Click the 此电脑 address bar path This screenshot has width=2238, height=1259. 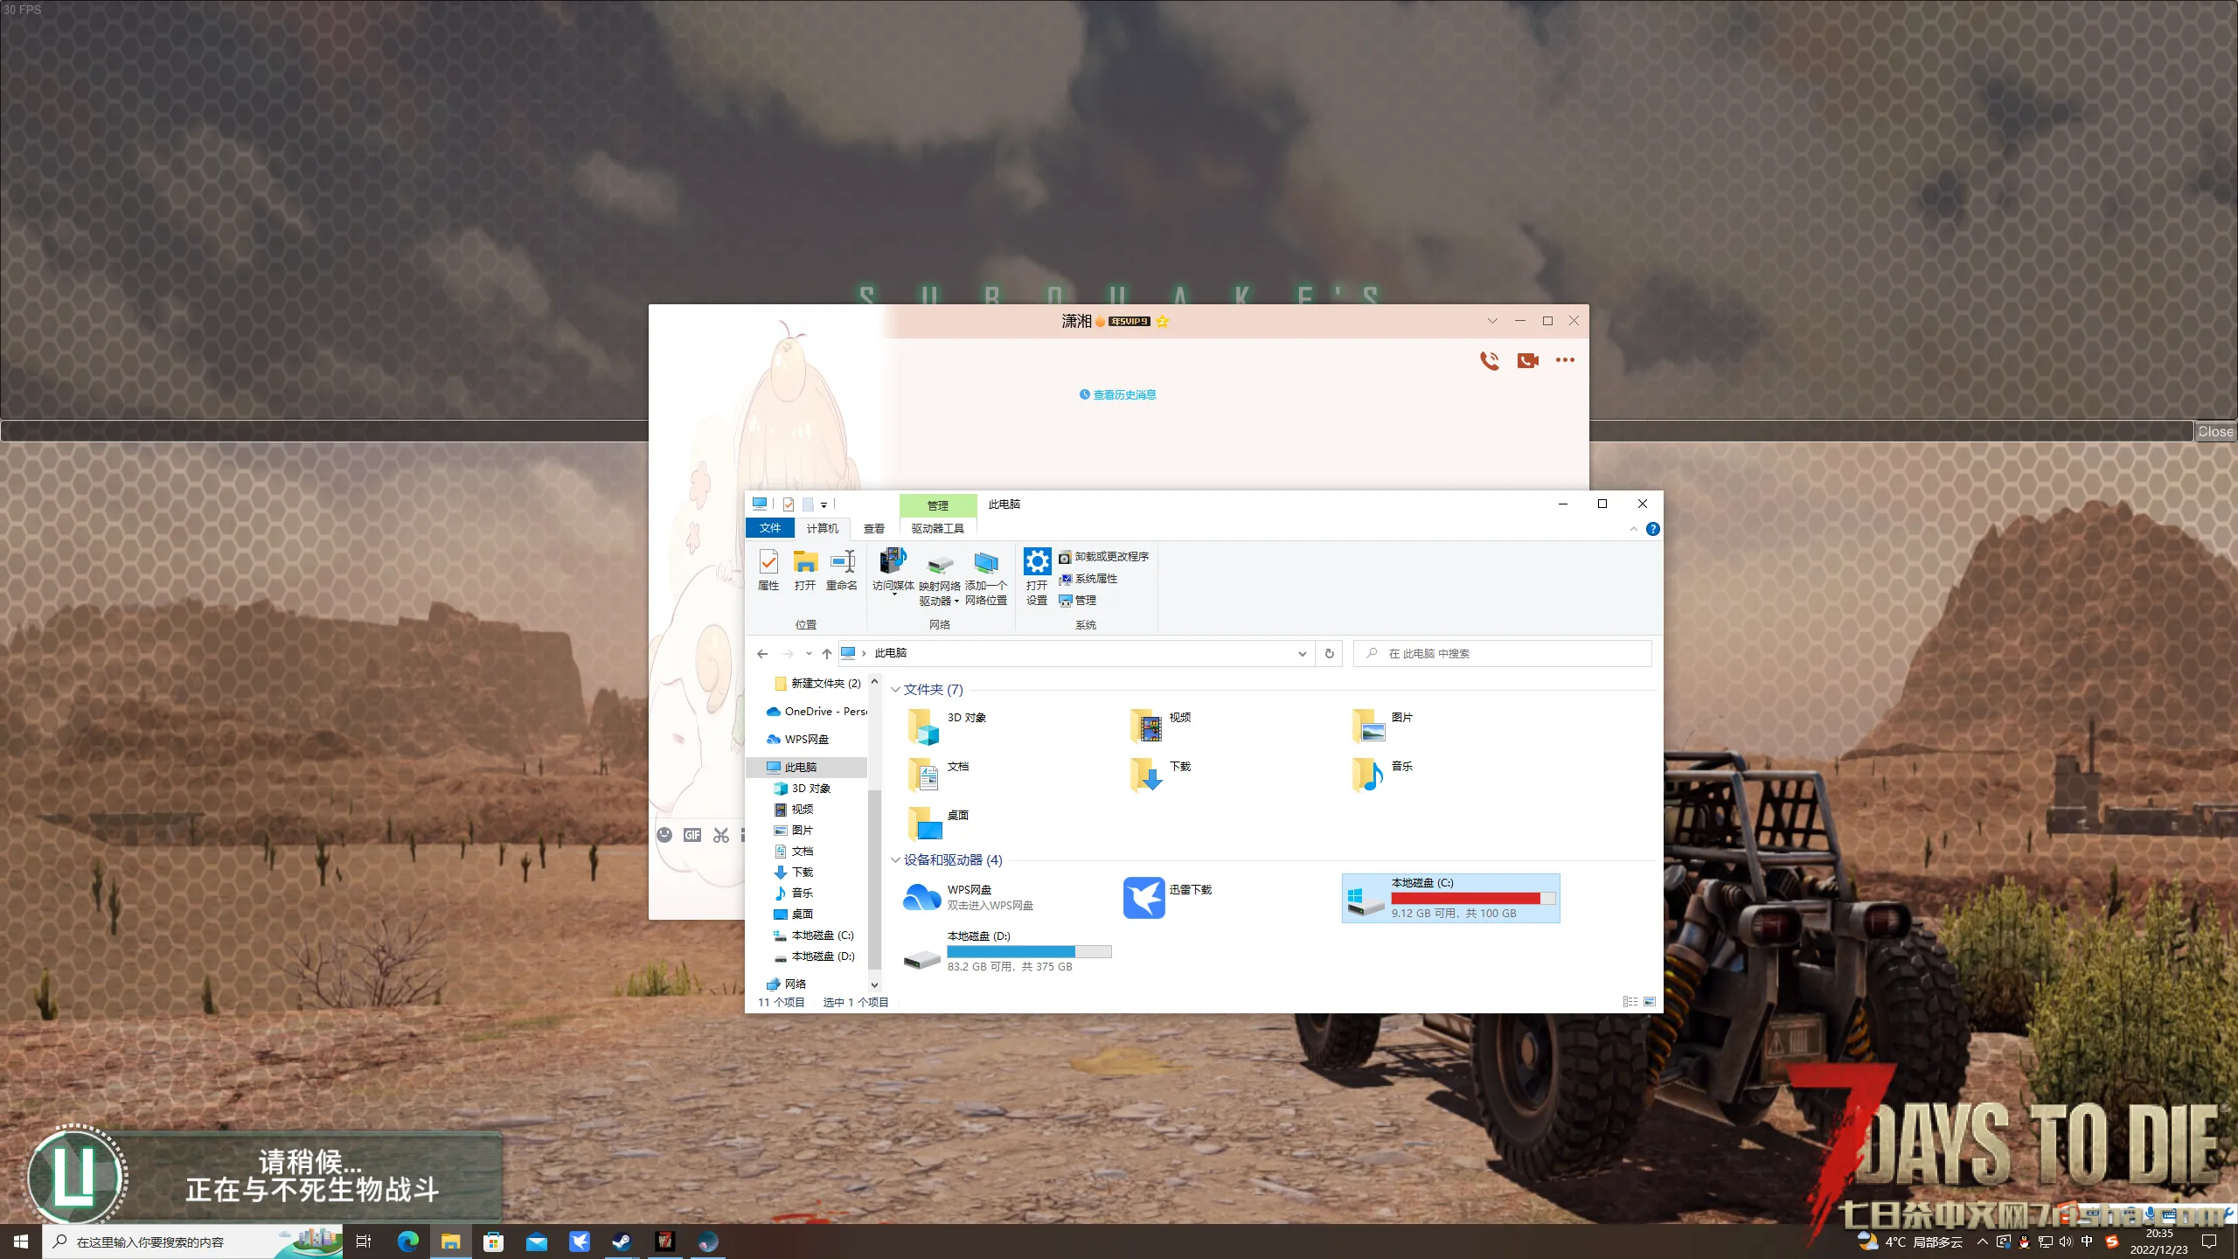(x=891, y=654)
